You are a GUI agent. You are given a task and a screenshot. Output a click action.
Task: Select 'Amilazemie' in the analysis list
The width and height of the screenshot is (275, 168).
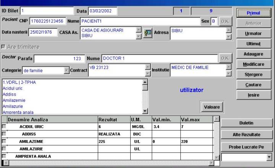tap(13, 100)
